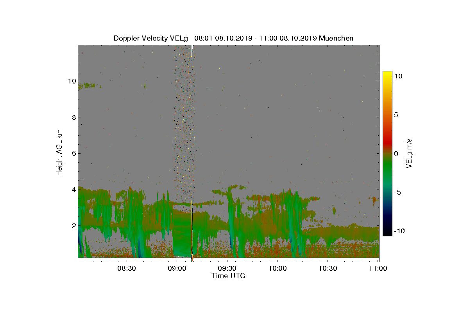
Task: Click the yellow top of the colorbar
Action: pyautogui.click(x=387, y=75)
